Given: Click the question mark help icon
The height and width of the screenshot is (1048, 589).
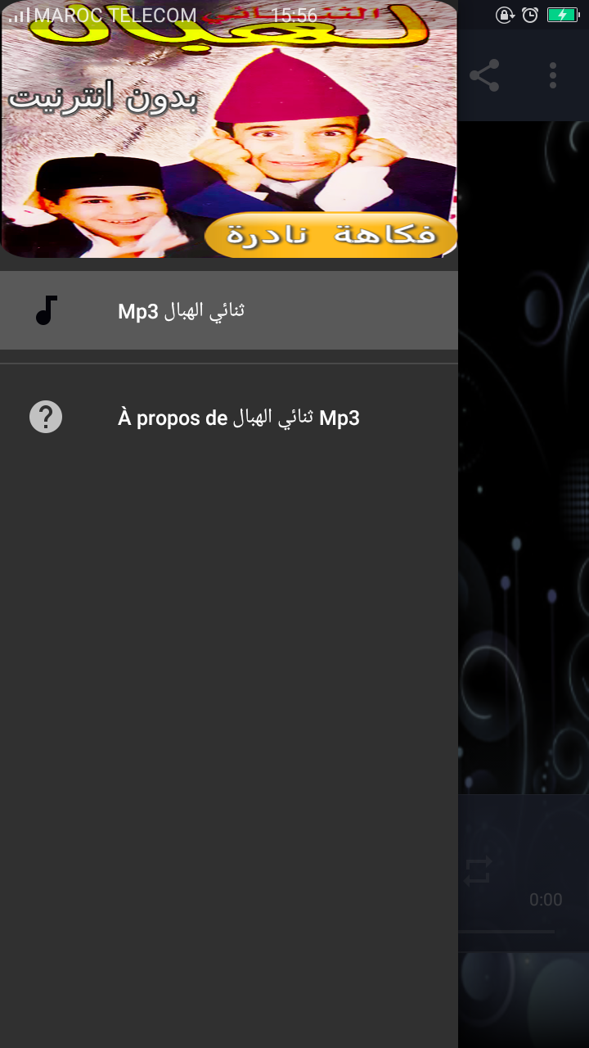Looking at the screenshot, I should pos(46,417).
